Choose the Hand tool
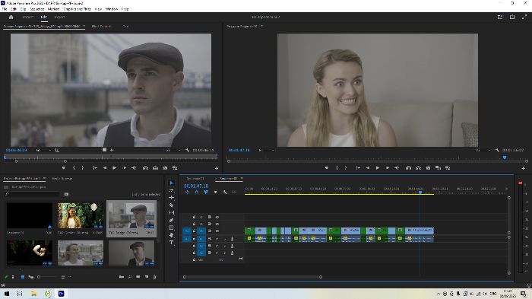 click(171, 235)
